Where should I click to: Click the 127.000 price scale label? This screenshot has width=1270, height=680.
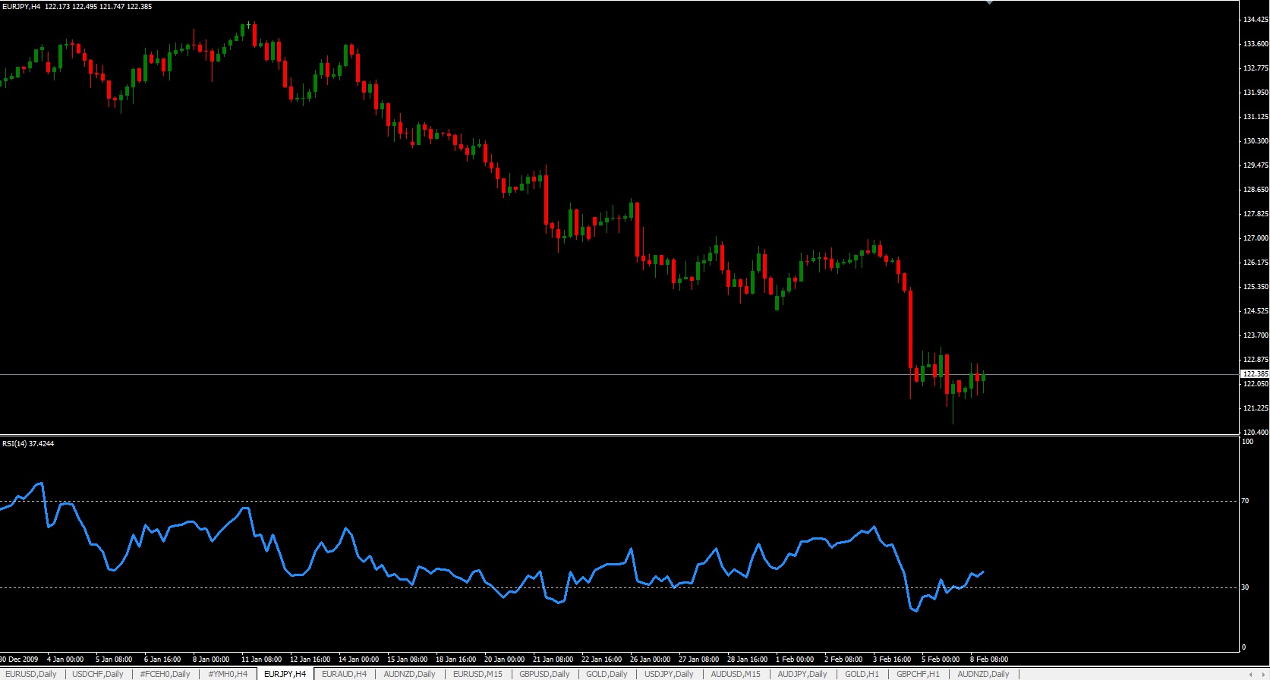[x=1256, y=238]
